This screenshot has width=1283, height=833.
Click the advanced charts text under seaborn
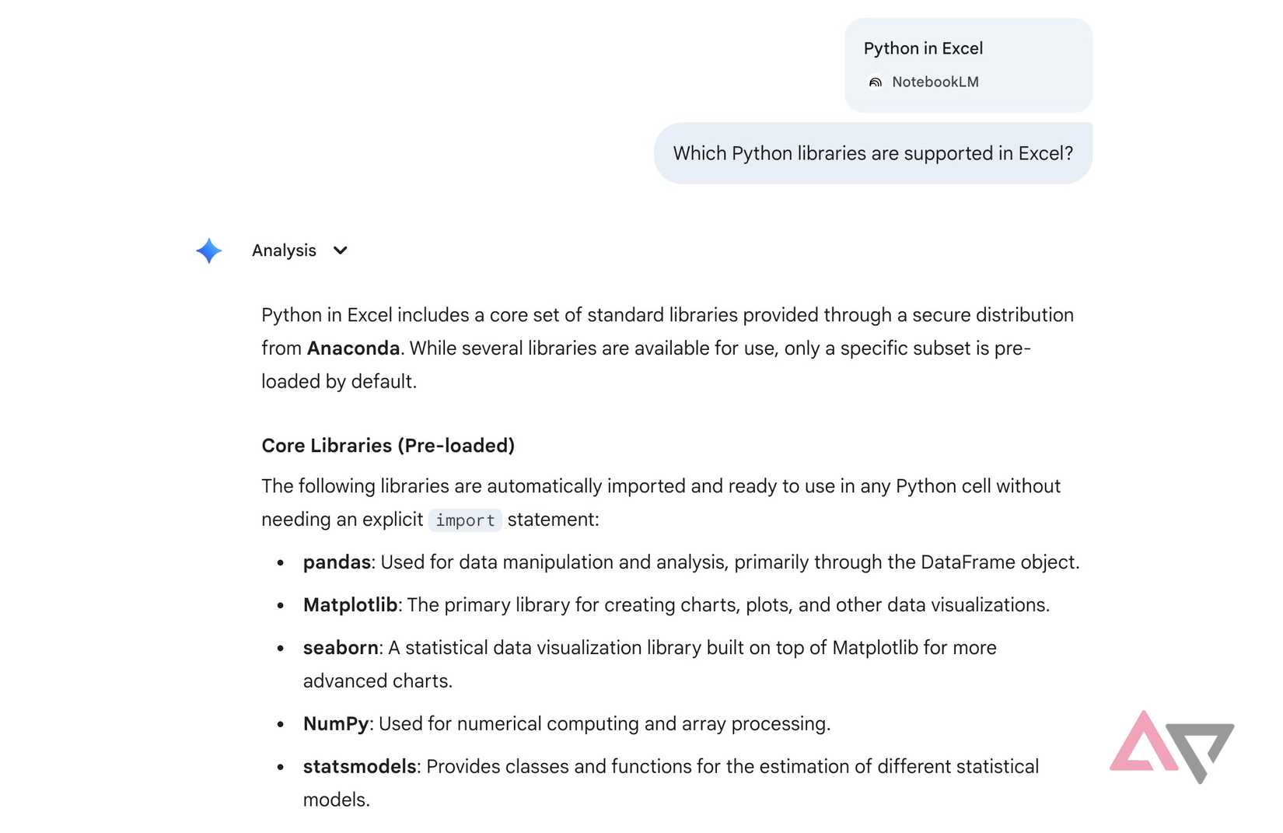(x=377, y=681)
